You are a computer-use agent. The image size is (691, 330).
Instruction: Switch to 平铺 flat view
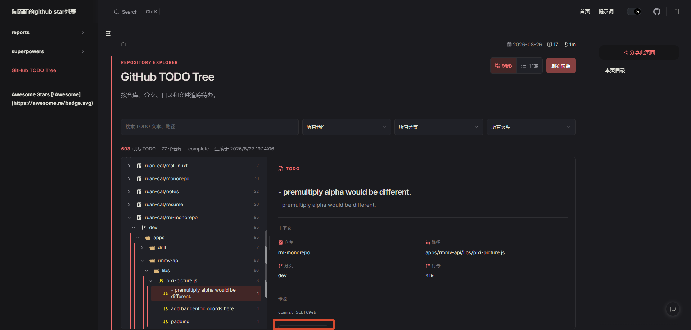point(530,66)
